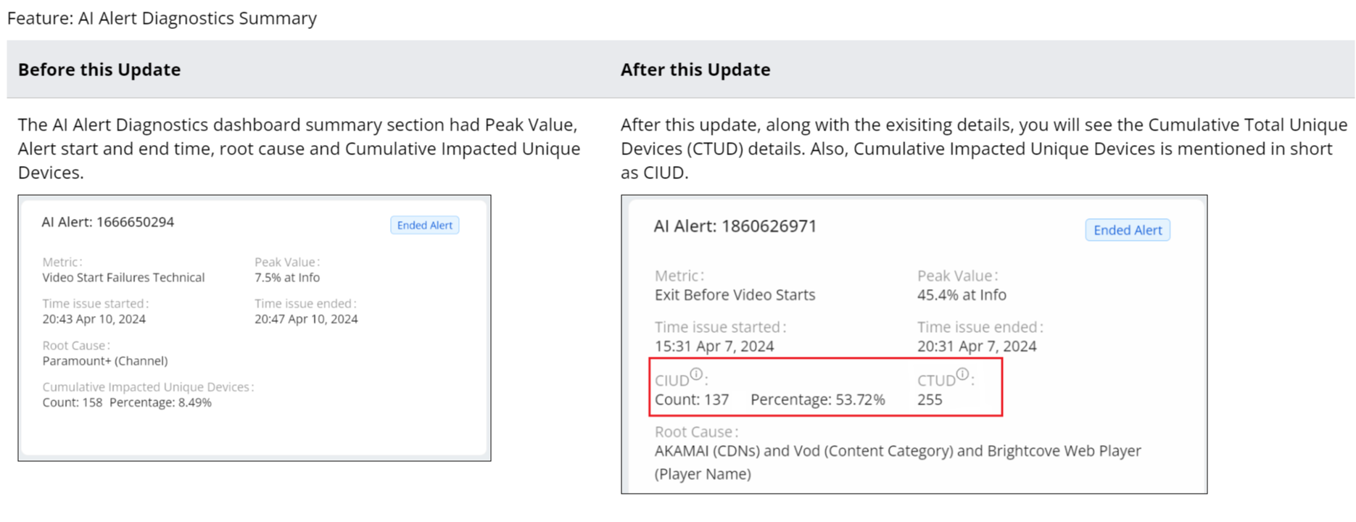The width and height of the screenshot is (1356, 522).
Task: Select the "Before this Update" column header
Action: [99, 70]
